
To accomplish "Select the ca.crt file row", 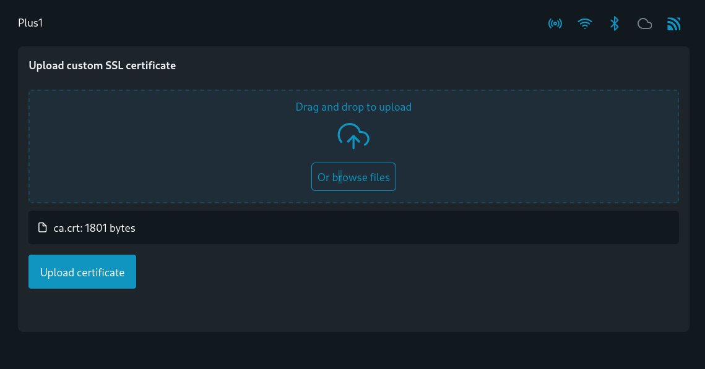I will 353,227.
